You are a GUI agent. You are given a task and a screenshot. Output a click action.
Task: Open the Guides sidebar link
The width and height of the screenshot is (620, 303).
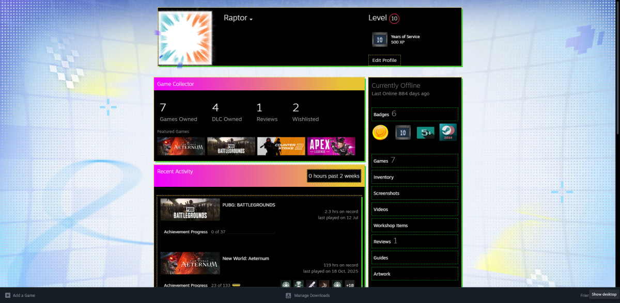coord(415,257)
